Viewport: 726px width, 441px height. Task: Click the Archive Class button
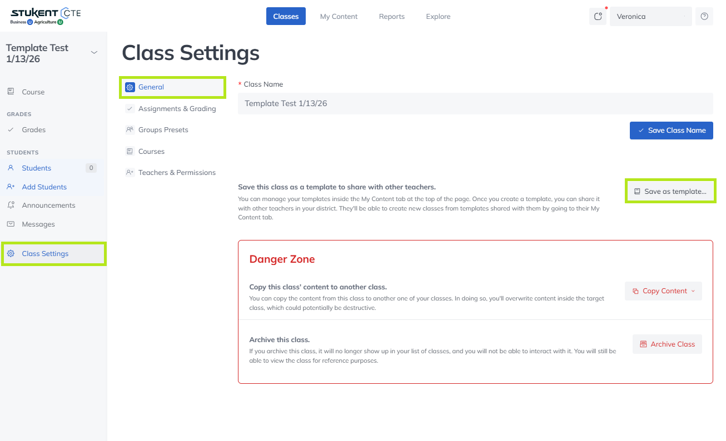pos(667,344)
